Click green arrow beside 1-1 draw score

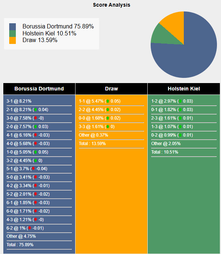click(107, 101)
